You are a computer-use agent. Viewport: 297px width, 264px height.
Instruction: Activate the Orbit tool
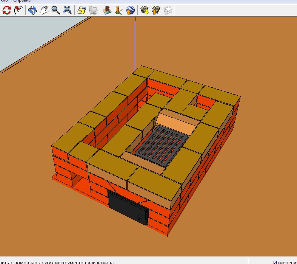tap(32, 10)
